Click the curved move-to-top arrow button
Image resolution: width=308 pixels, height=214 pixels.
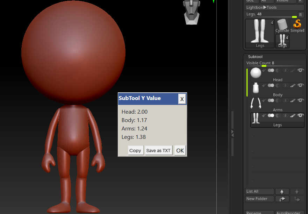pos(282,199)
